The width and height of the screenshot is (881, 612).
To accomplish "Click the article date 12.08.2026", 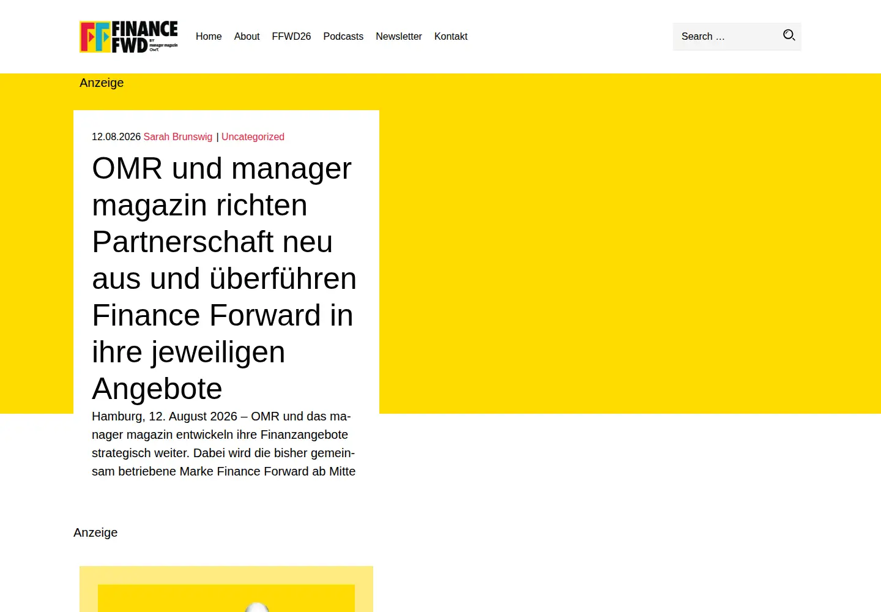I will pyautogui.click(x=116, y=137).
